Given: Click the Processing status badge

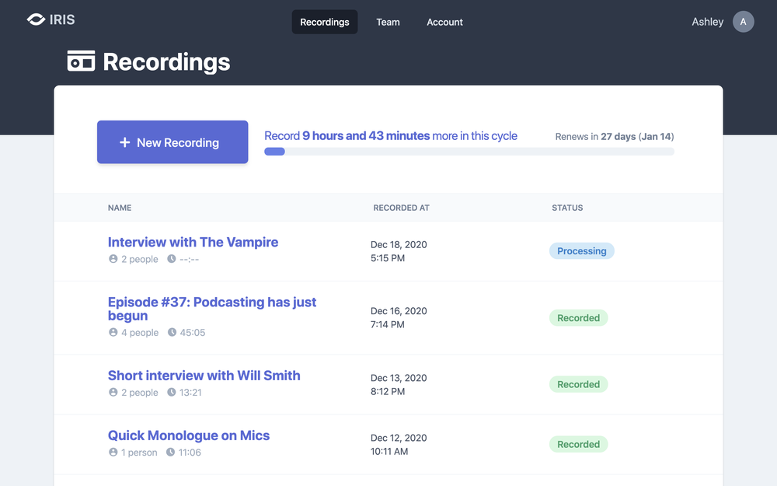Looking at the screenshot, I should pos(581,250).
